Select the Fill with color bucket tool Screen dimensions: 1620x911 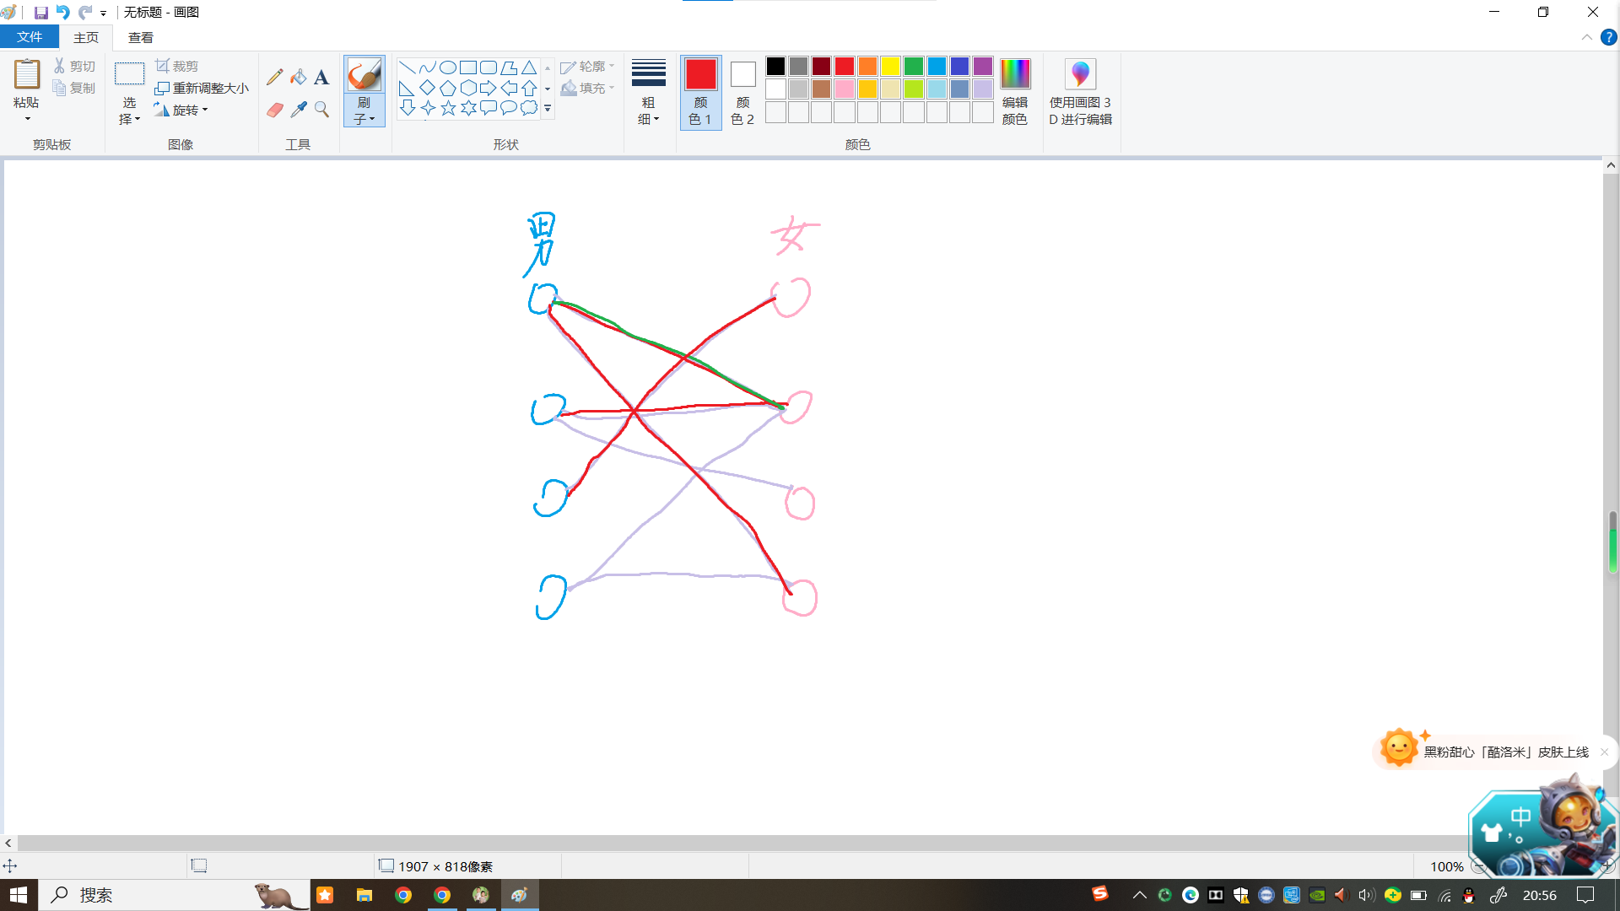point(299,78)
